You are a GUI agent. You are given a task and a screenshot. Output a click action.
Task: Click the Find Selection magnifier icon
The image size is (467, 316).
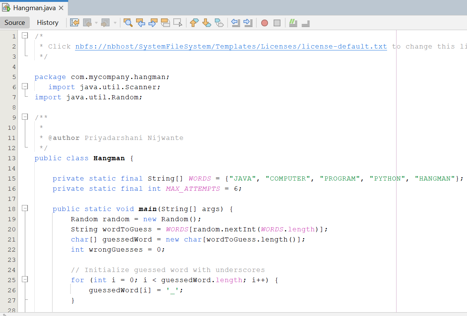click(128, 23)
